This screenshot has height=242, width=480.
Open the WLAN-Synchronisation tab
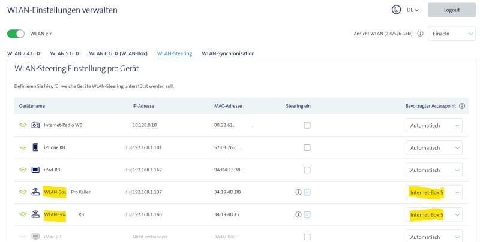(228, 53)
